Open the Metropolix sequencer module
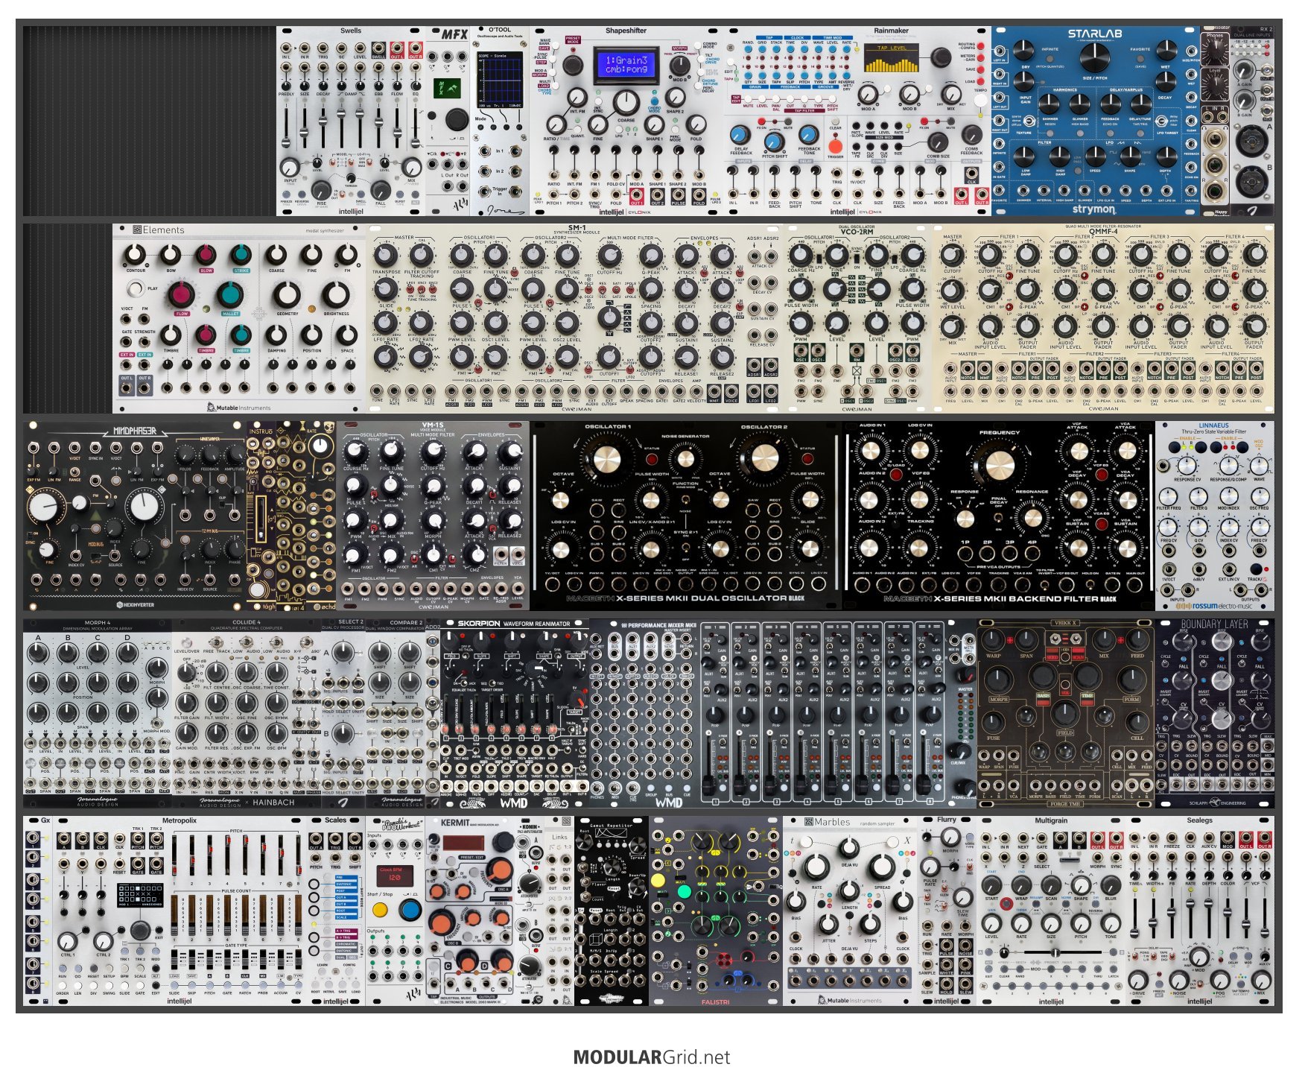The image size is (1305, 1073). pos(180,911)
